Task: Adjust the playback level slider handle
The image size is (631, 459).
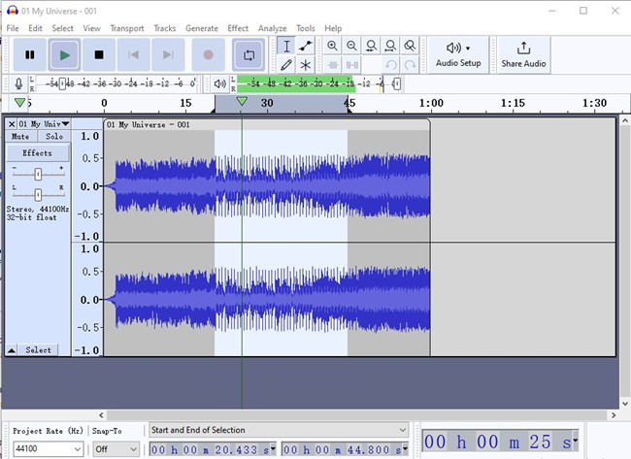Action: [397, 83]
